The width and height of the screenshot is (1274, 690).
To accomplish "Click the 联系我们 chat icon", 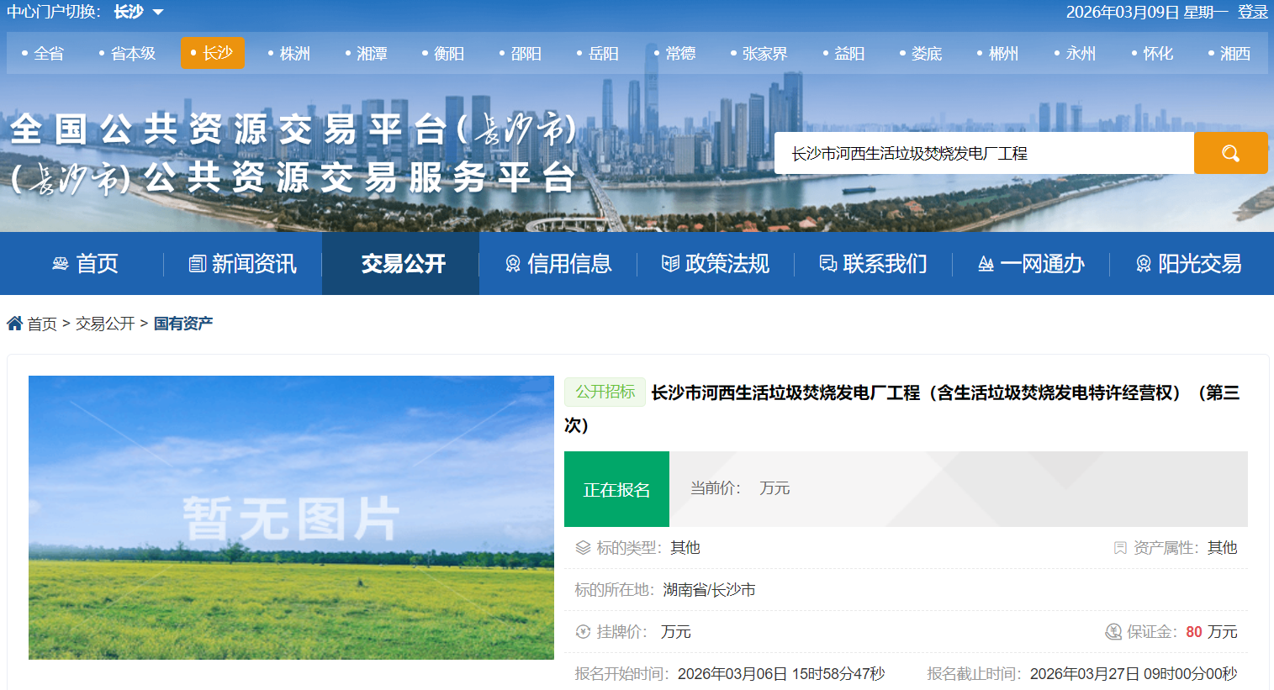I will pos(827,264).
